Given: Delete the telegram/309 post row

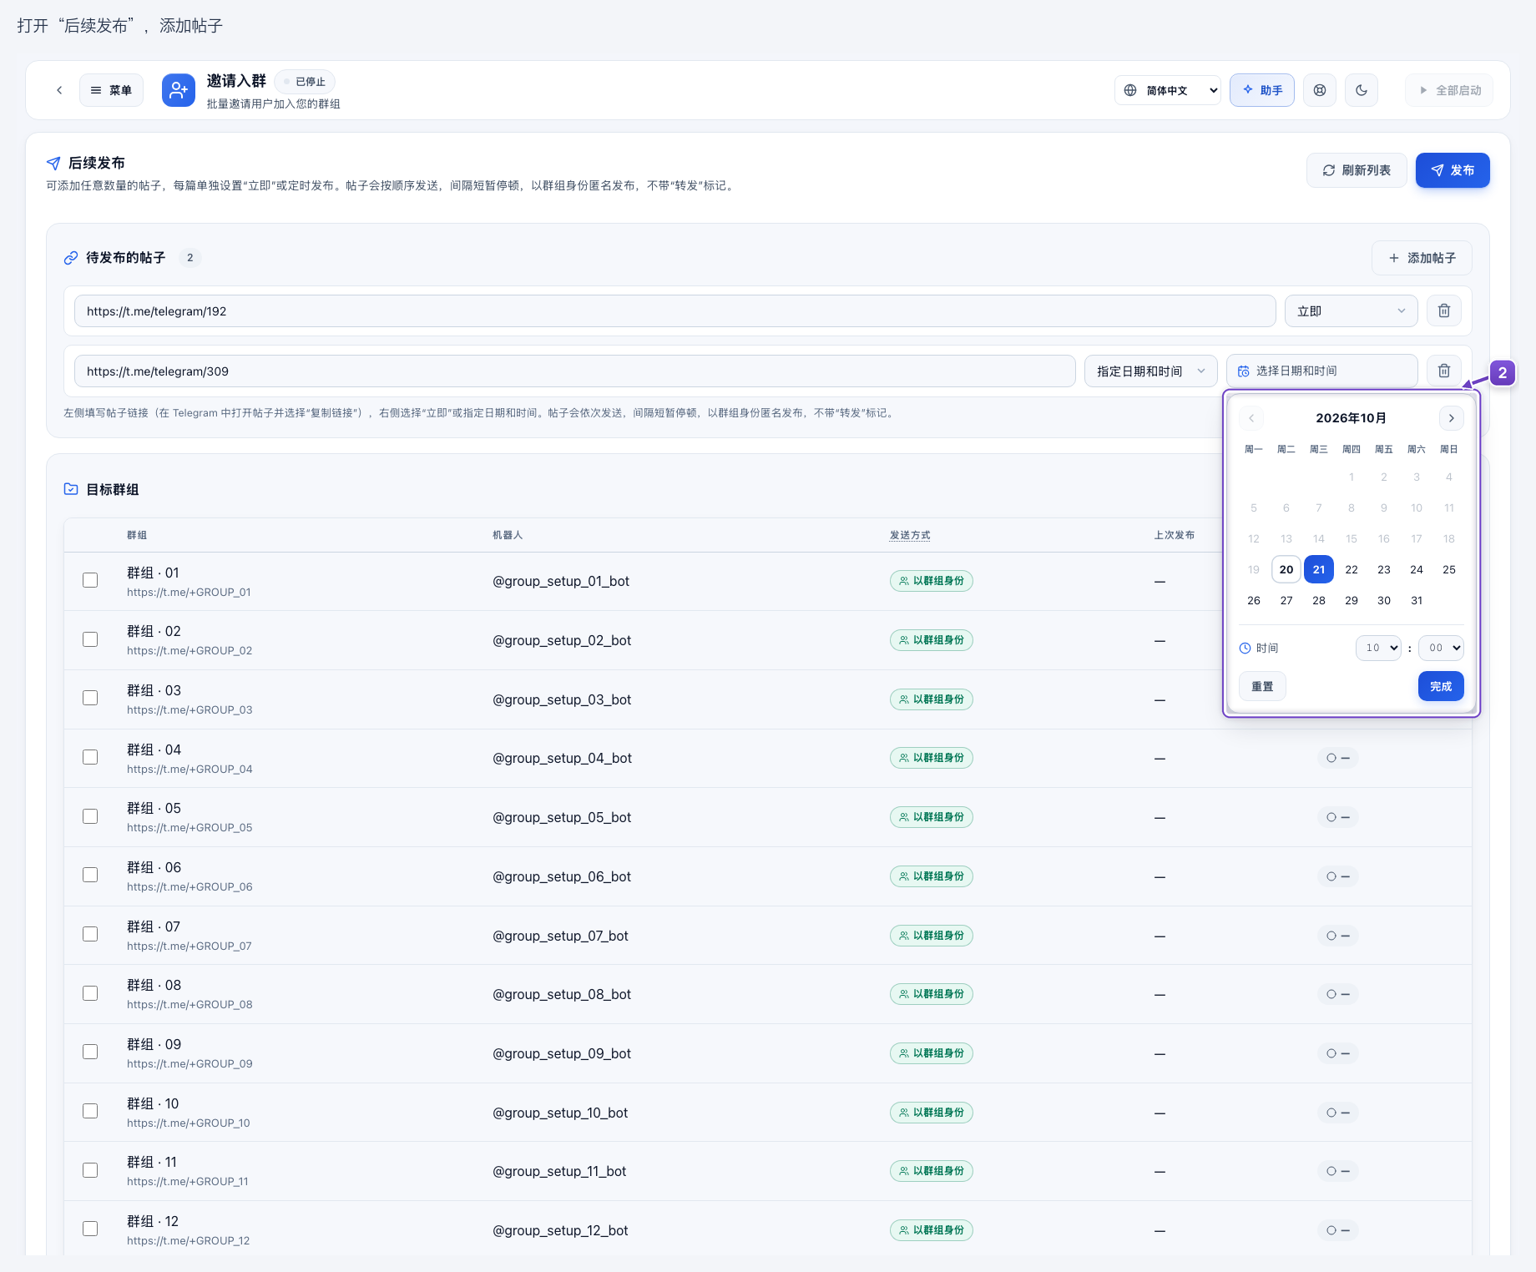Looking at the screenshot, I should [x=1444, y=371].
